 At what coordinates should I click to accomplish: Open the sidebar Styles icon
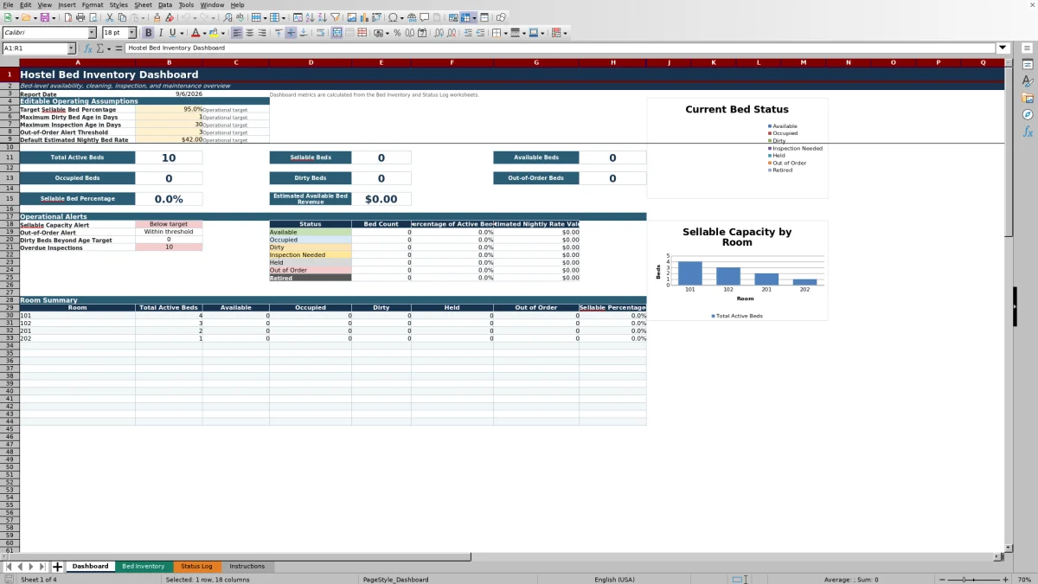coord(1028,81)
